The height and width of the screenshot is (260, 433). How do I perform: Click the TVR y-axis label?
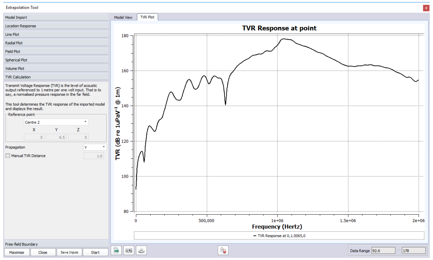pos(119,124)
